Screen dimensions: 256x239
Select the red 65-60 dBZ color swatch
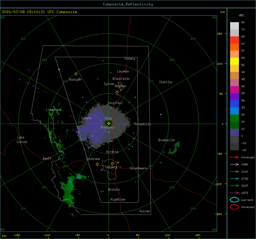[x=234, y=40]
